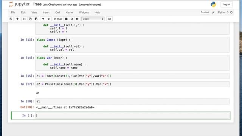Select the class Var cell
The height and width of the screenshot is (136, 242).
click(x=132, y=63)
